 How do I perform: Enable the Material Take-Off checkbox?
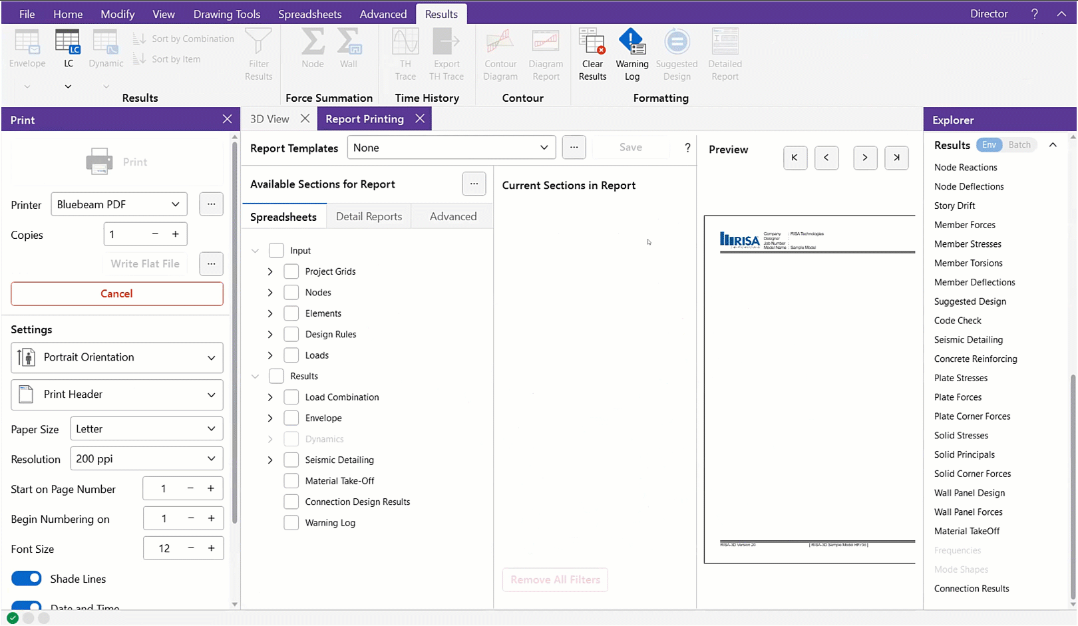click(291, 481)
